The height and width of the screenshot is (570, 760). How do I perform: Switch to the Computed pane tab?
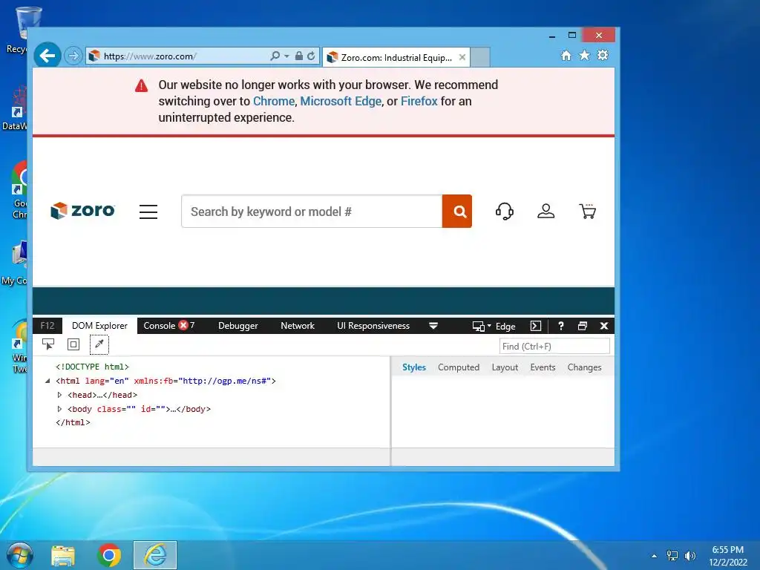coord(459,367)
